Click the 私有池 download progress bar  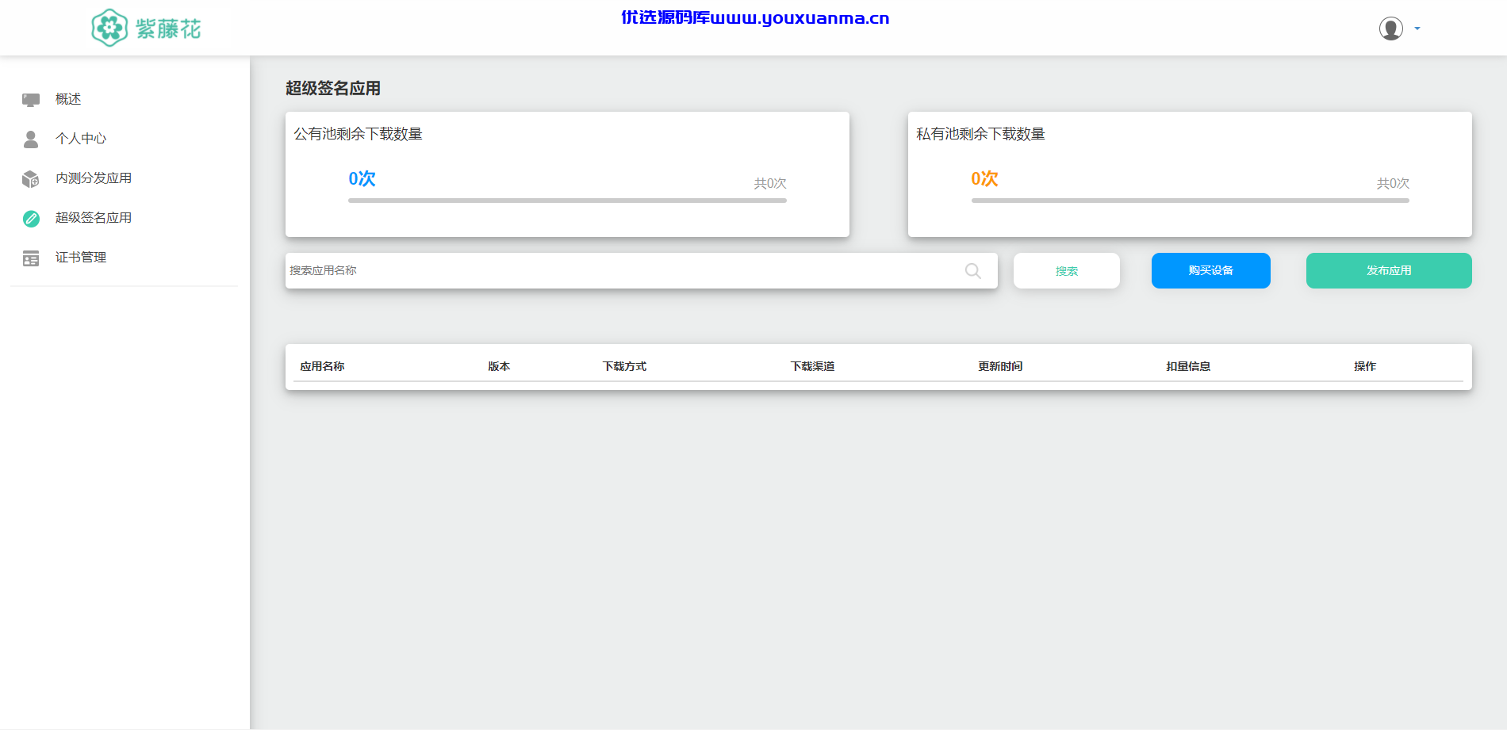[x=1190, y=201]
